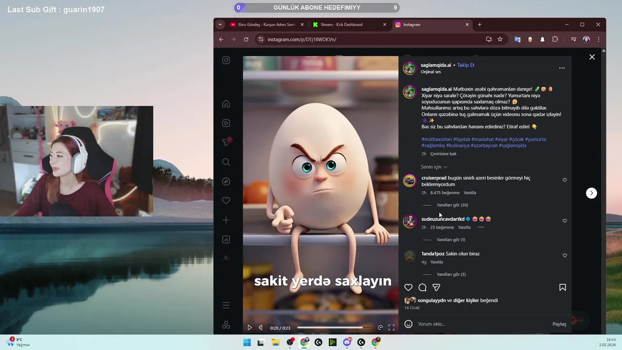Screen dimensions: 622x350
Task: View 8.475 beğenme likes on comment
Action: (445, 192)
